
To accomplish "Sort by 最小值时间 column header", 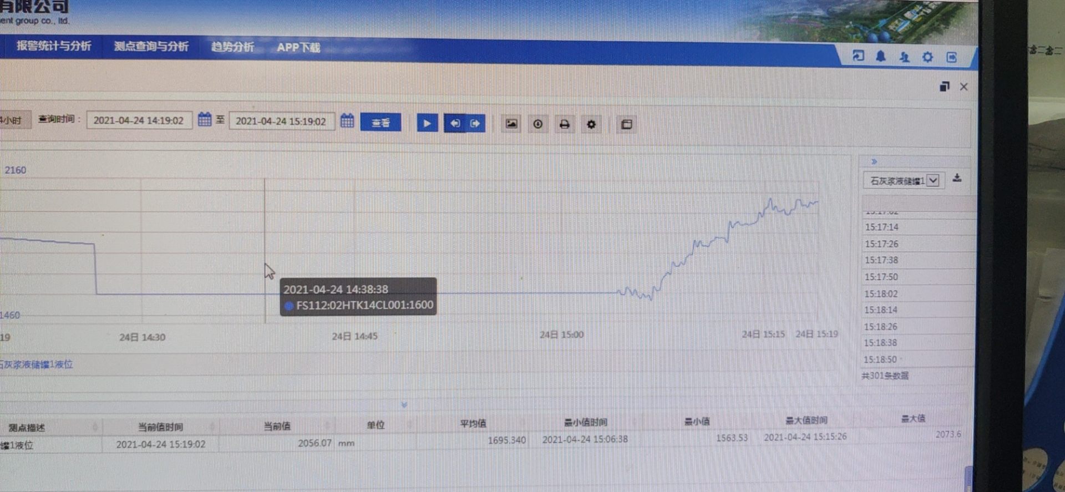I will 586,422.
